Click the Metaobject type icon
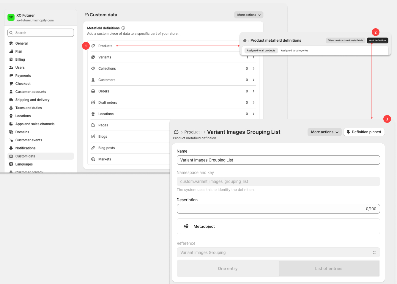Viewport: 397px width, 284px height. pos(186,226)
